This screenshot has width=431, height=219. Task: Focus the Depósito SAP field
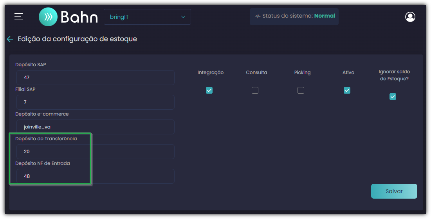96,78
